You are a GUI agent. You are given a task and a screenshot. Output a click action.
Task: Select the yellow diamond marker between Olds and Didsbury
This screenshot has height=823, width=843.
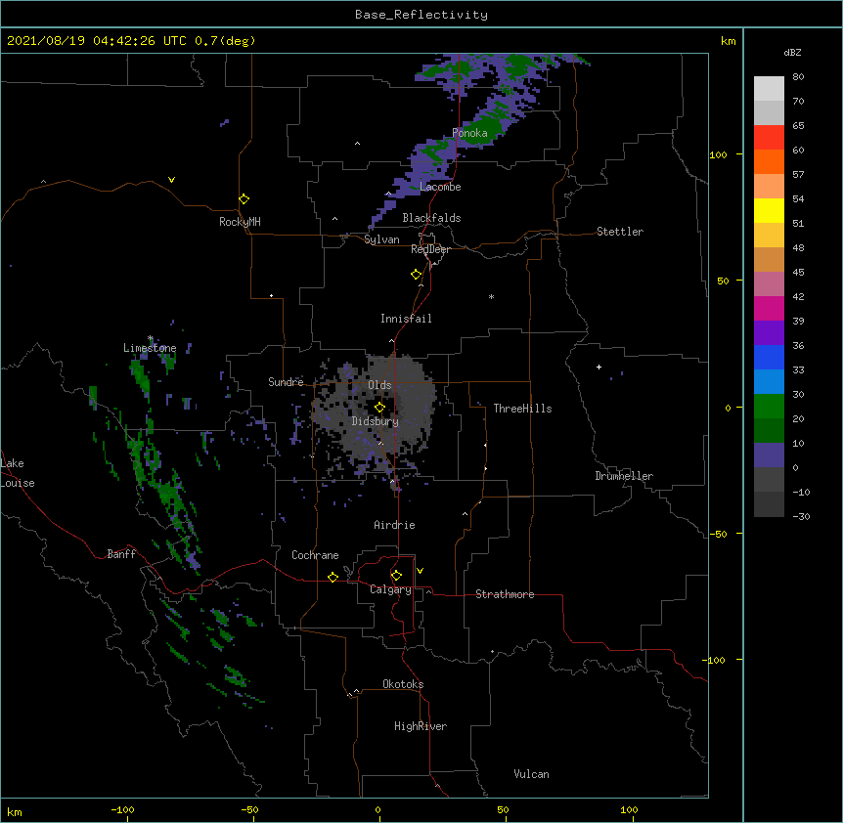click(x=379, y=408)
